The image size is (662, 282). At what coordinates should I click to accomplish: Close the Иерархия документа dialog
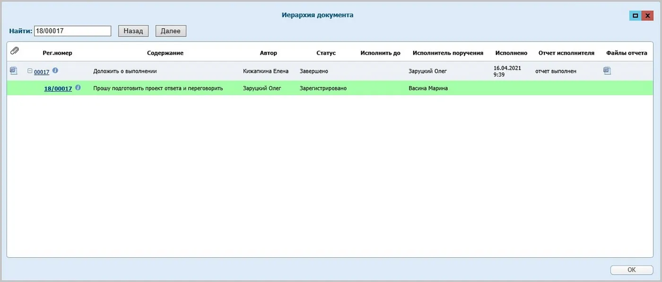[x=648, y=16]
